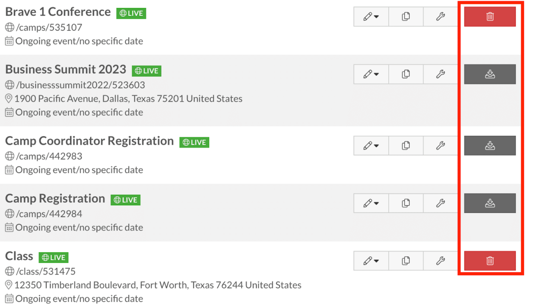Image resolution: width=533 pixels, height=306 pixels.
Task: Open edit dropdown for Class event
Action: coord(371,261)
